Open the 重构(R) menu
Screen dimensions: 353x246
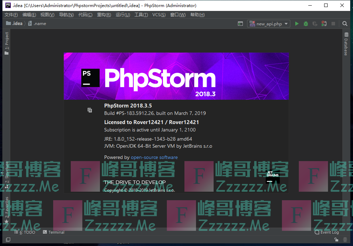coord(104,15)
